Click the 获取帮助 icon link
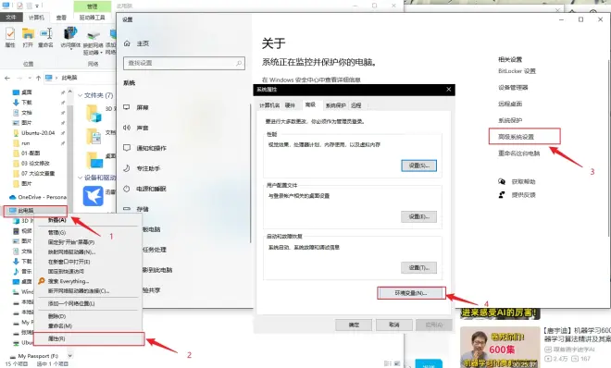The height and width of the screenshot is (368, 611). (x=523, y=181)
